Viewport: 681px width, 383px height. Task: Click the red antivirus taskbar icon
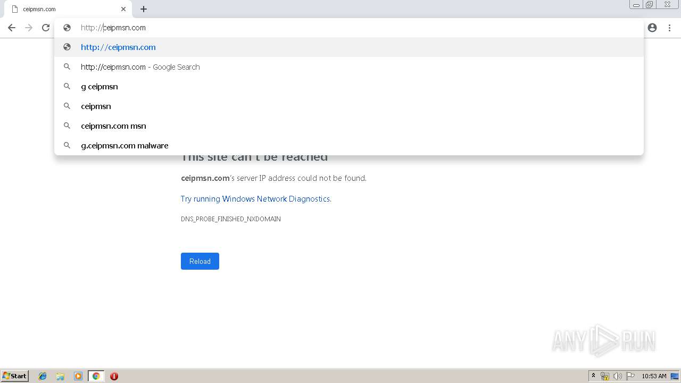coord(114,376)
